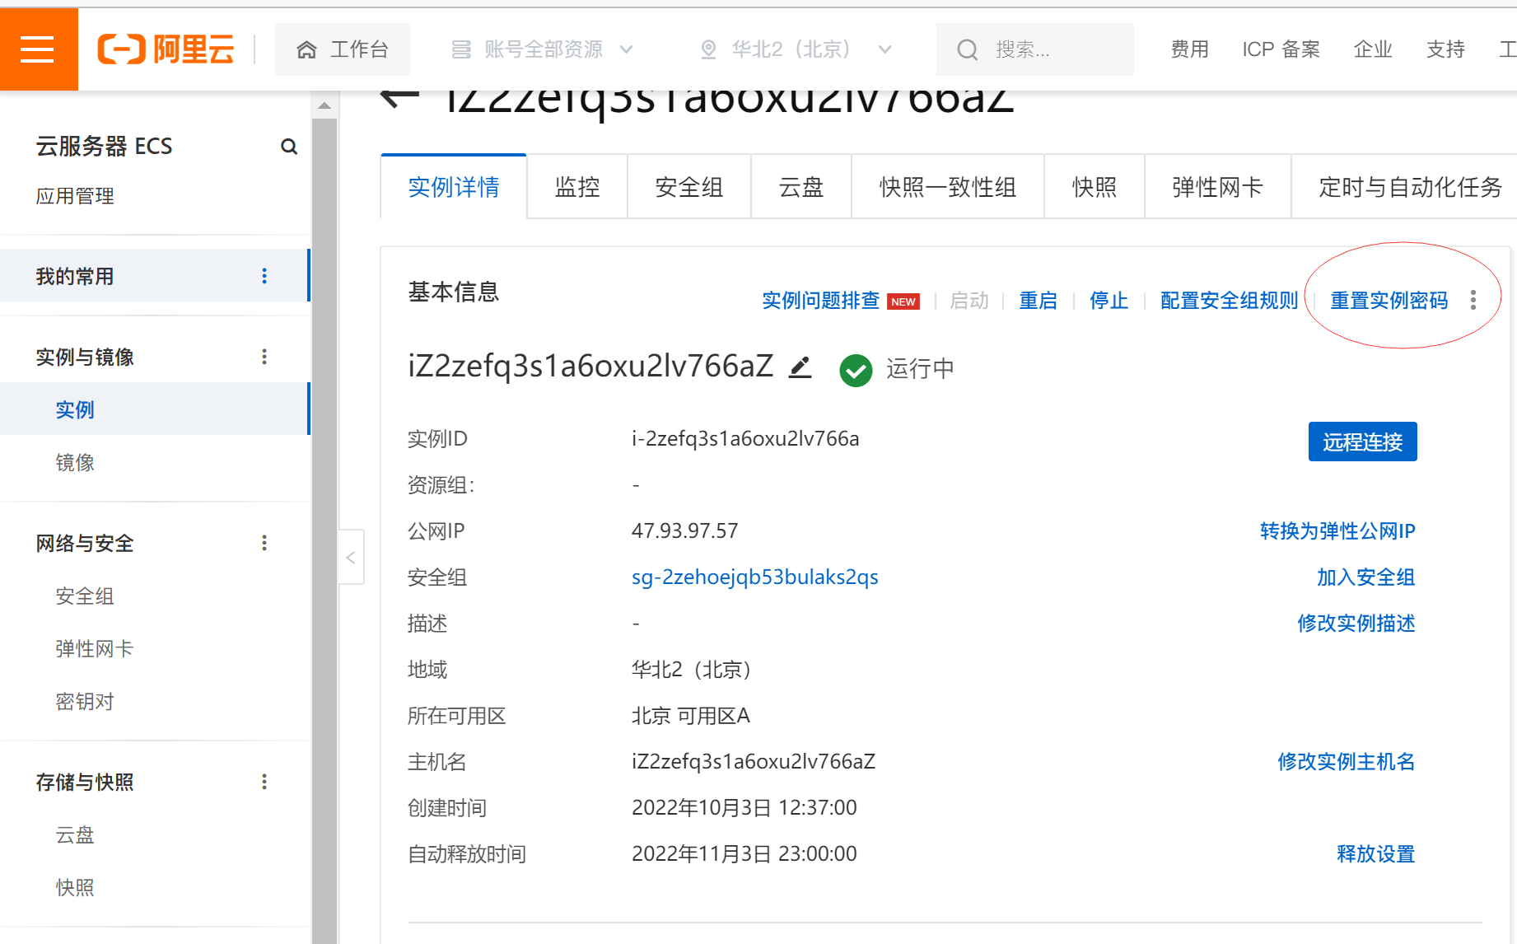This screenshot has height=944, width=1517.
Task: Switch to the 定时与自动化任务 tab
Action: pyautogui.click(x=1411, y=187)
